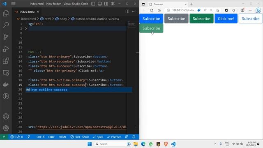Refresh the browser page

point(152,10)
